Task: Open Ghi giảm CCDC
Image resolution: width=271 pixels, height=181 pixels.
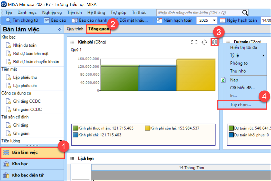Action: pos(24,110)
